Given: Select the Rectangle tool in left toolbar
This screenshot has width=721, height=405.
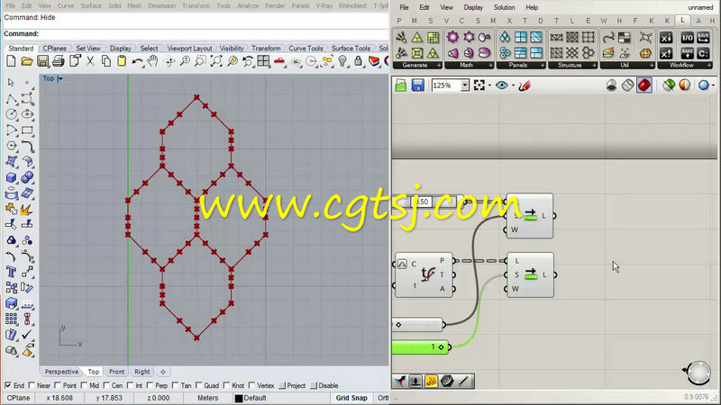Looking at the screenshot, I should coord(27,130).
